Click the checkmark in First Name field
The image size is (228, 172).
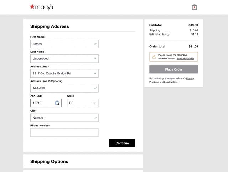pyautogui.click(x=95, y=44)
